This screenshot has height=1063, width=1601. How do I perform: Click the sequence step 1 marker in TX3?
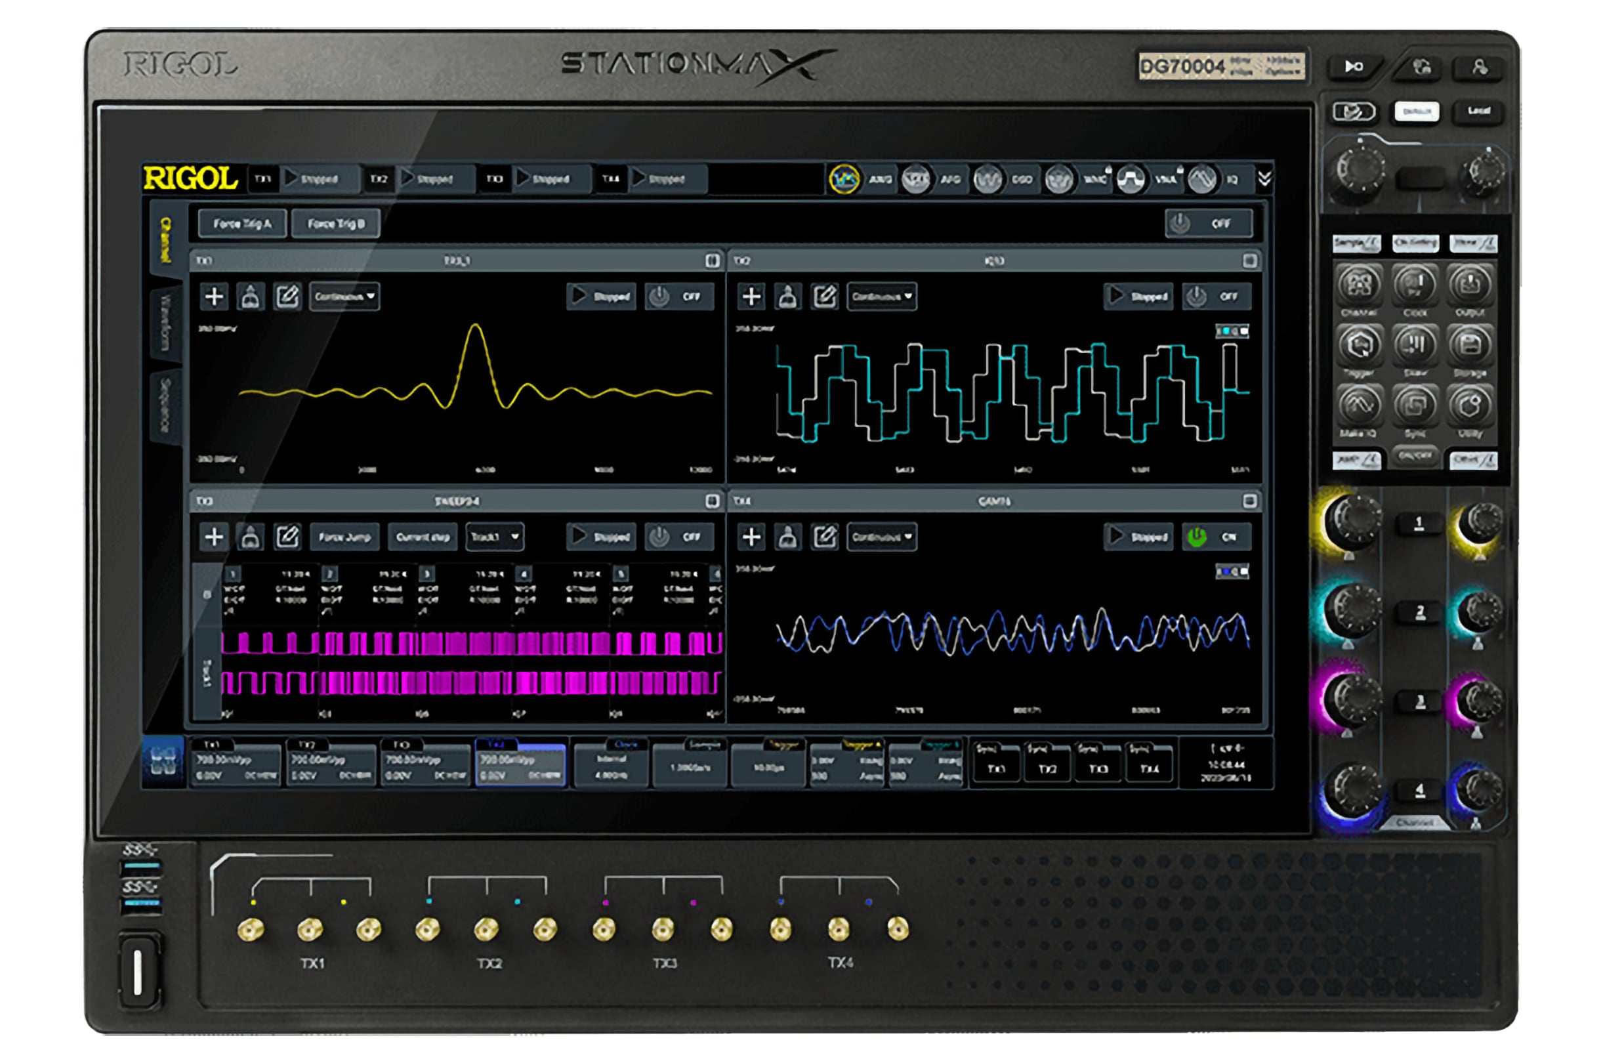pos(232,574)
